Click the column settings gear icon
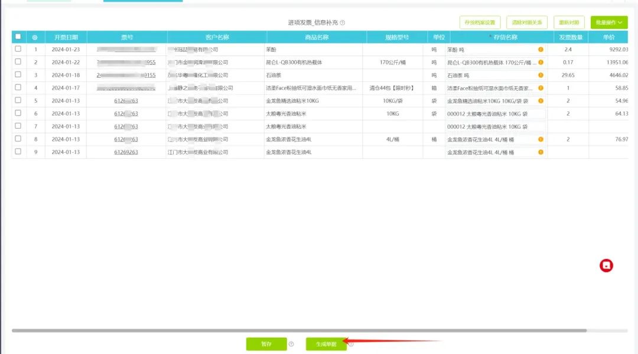 pyautogui.click(x=35, y=37)
